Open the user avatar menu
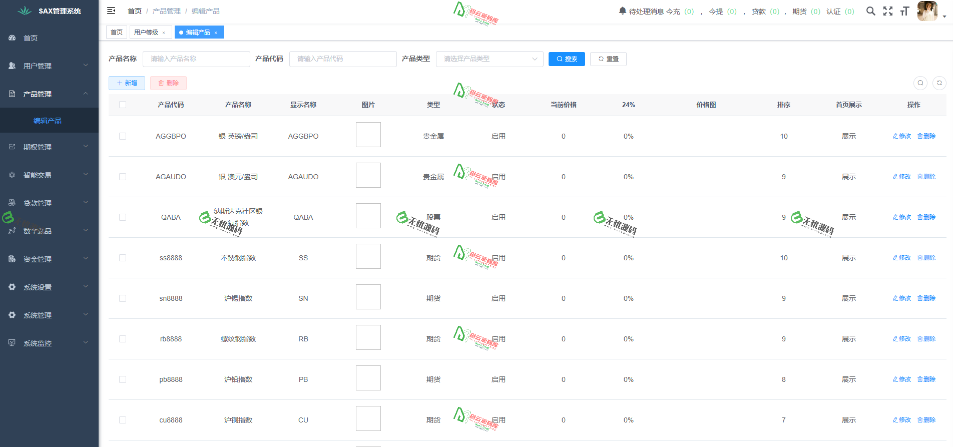 pyautogui.click(x=927, y=11)
